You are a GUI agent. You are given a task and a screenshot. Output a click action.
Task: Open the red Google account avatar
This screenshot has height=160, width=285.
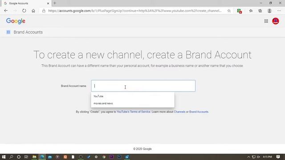276,21
